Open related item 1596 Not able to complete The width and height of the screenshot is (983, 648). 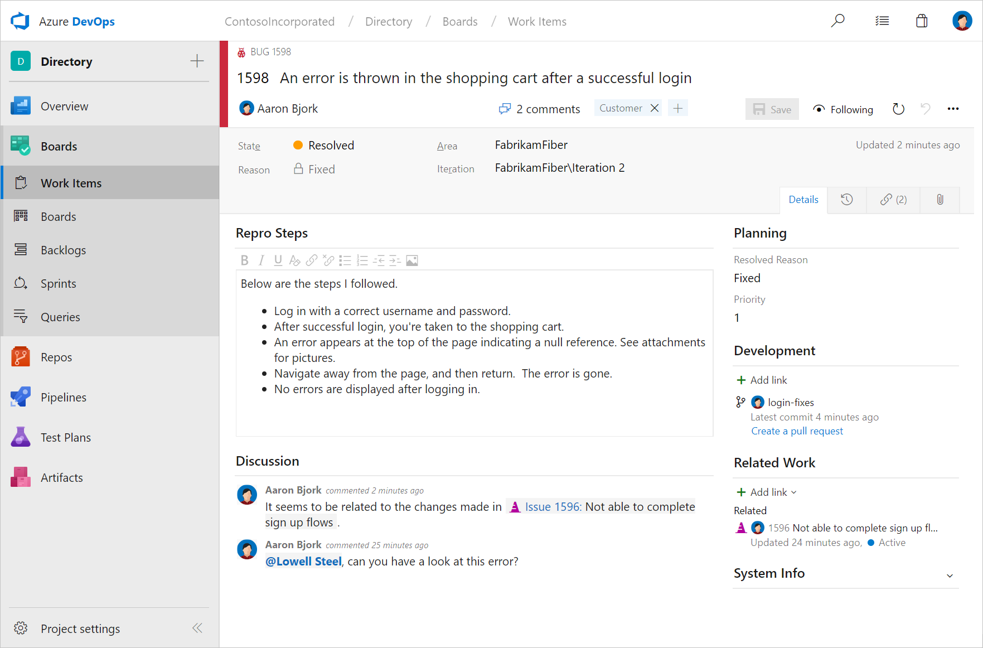coord(853,528)
